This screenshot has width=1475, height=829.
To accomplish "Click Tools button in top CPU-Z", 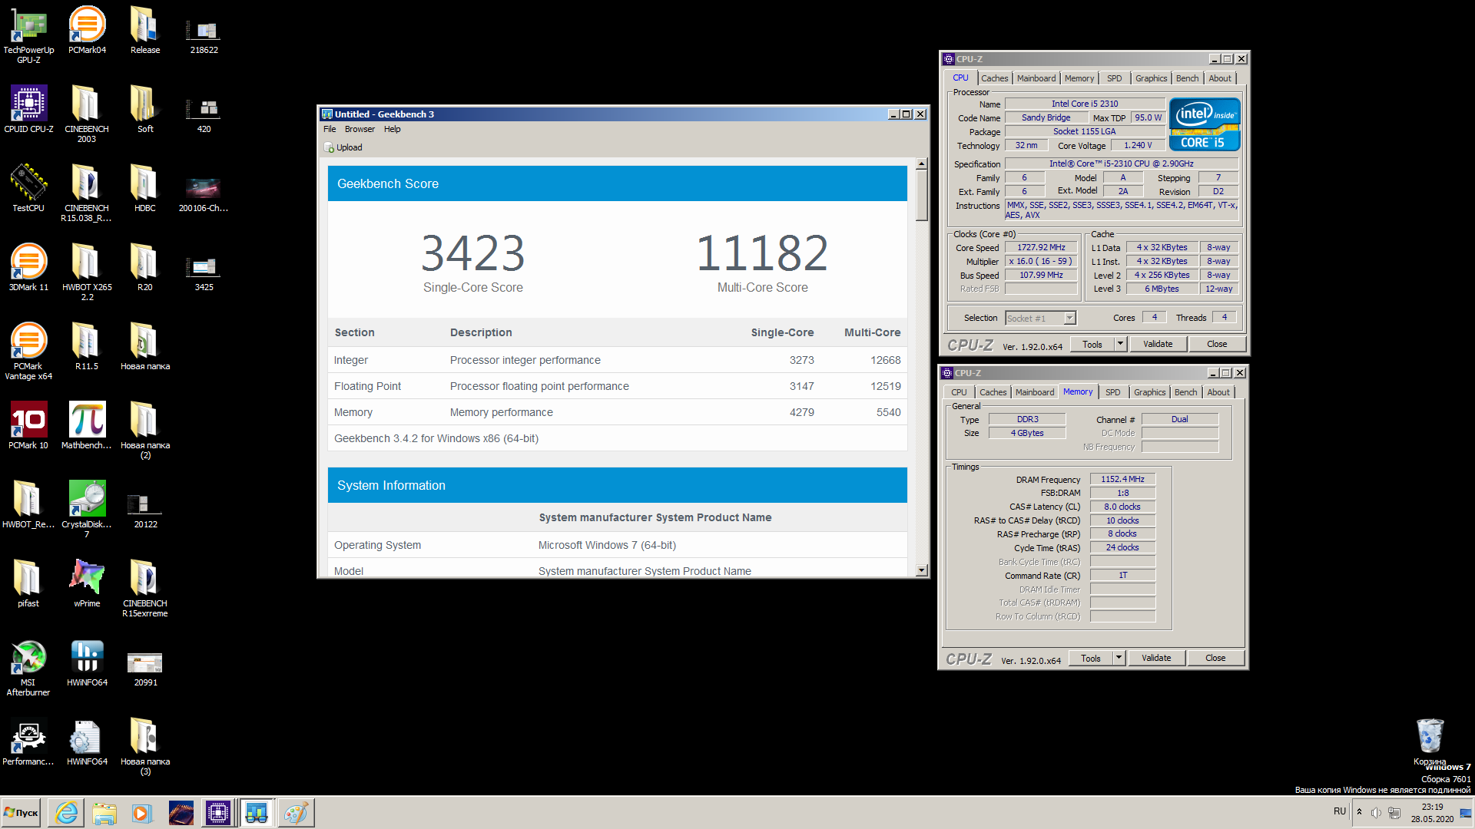I will 1092,344.
